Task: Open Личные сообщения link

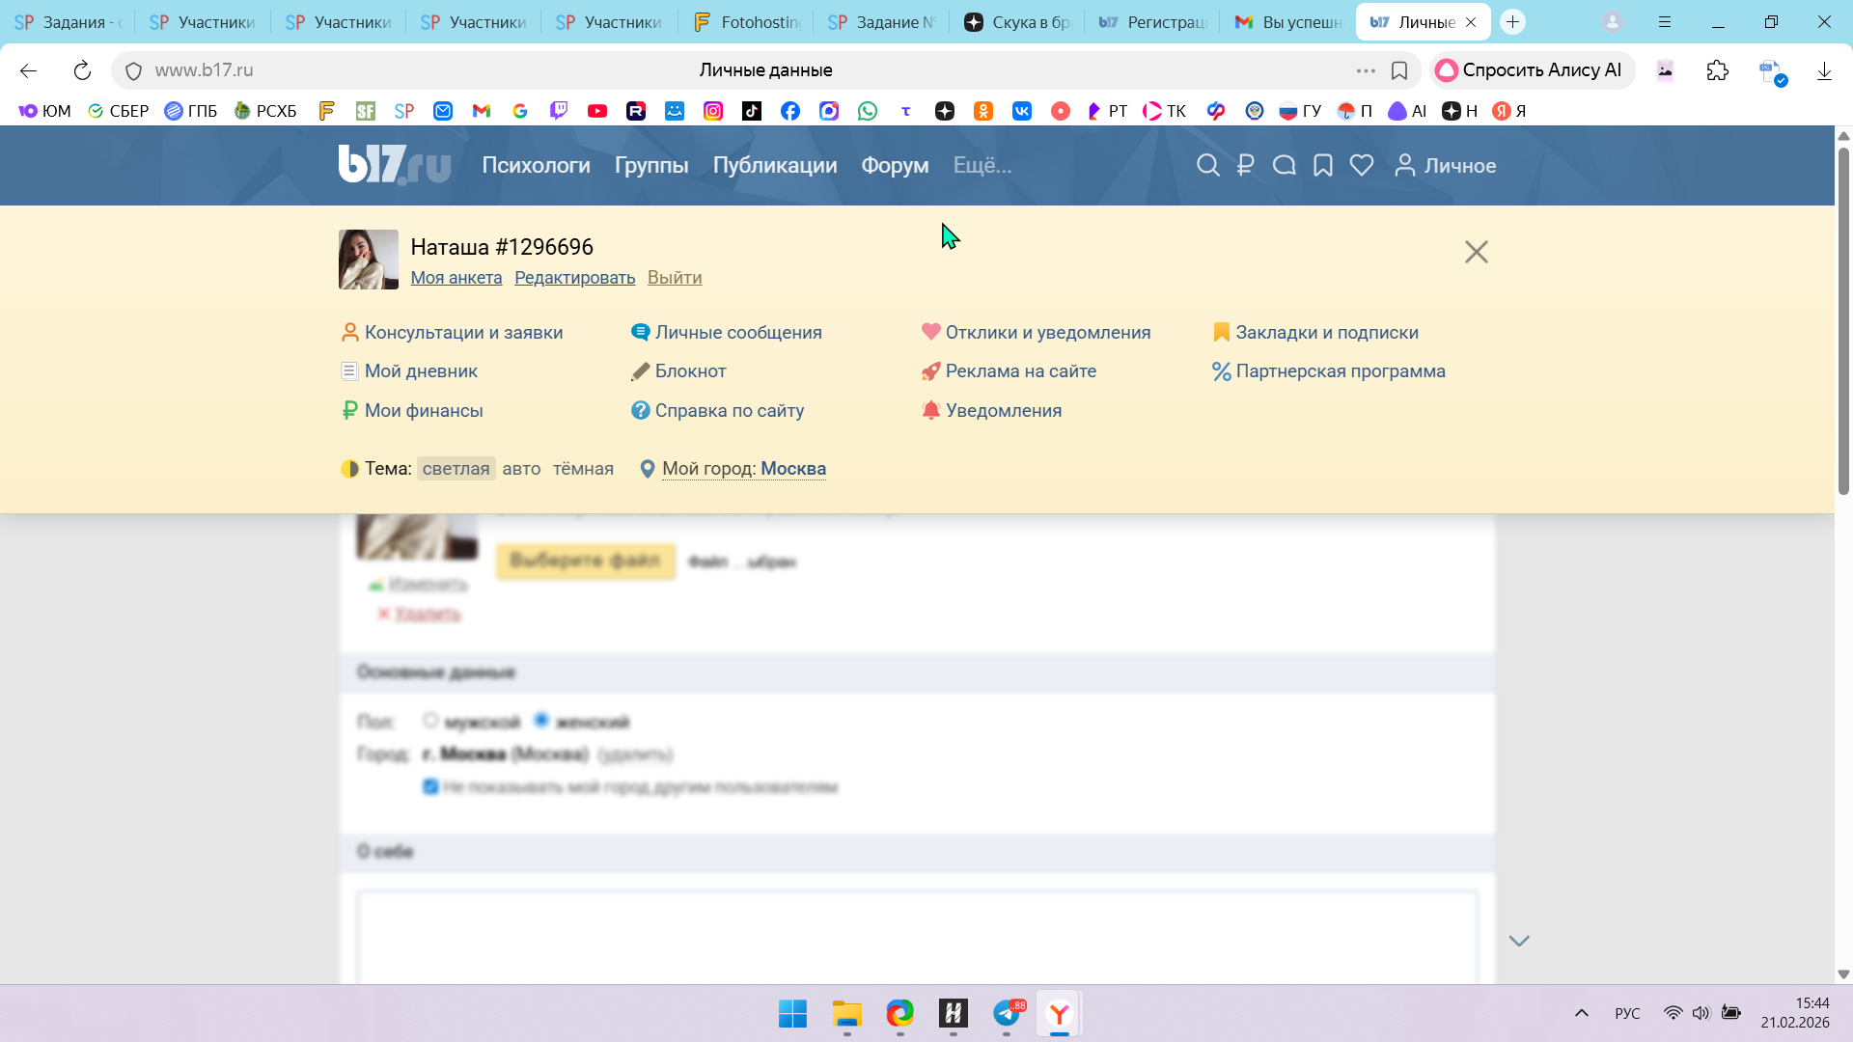Action: [x=737, y=333]
